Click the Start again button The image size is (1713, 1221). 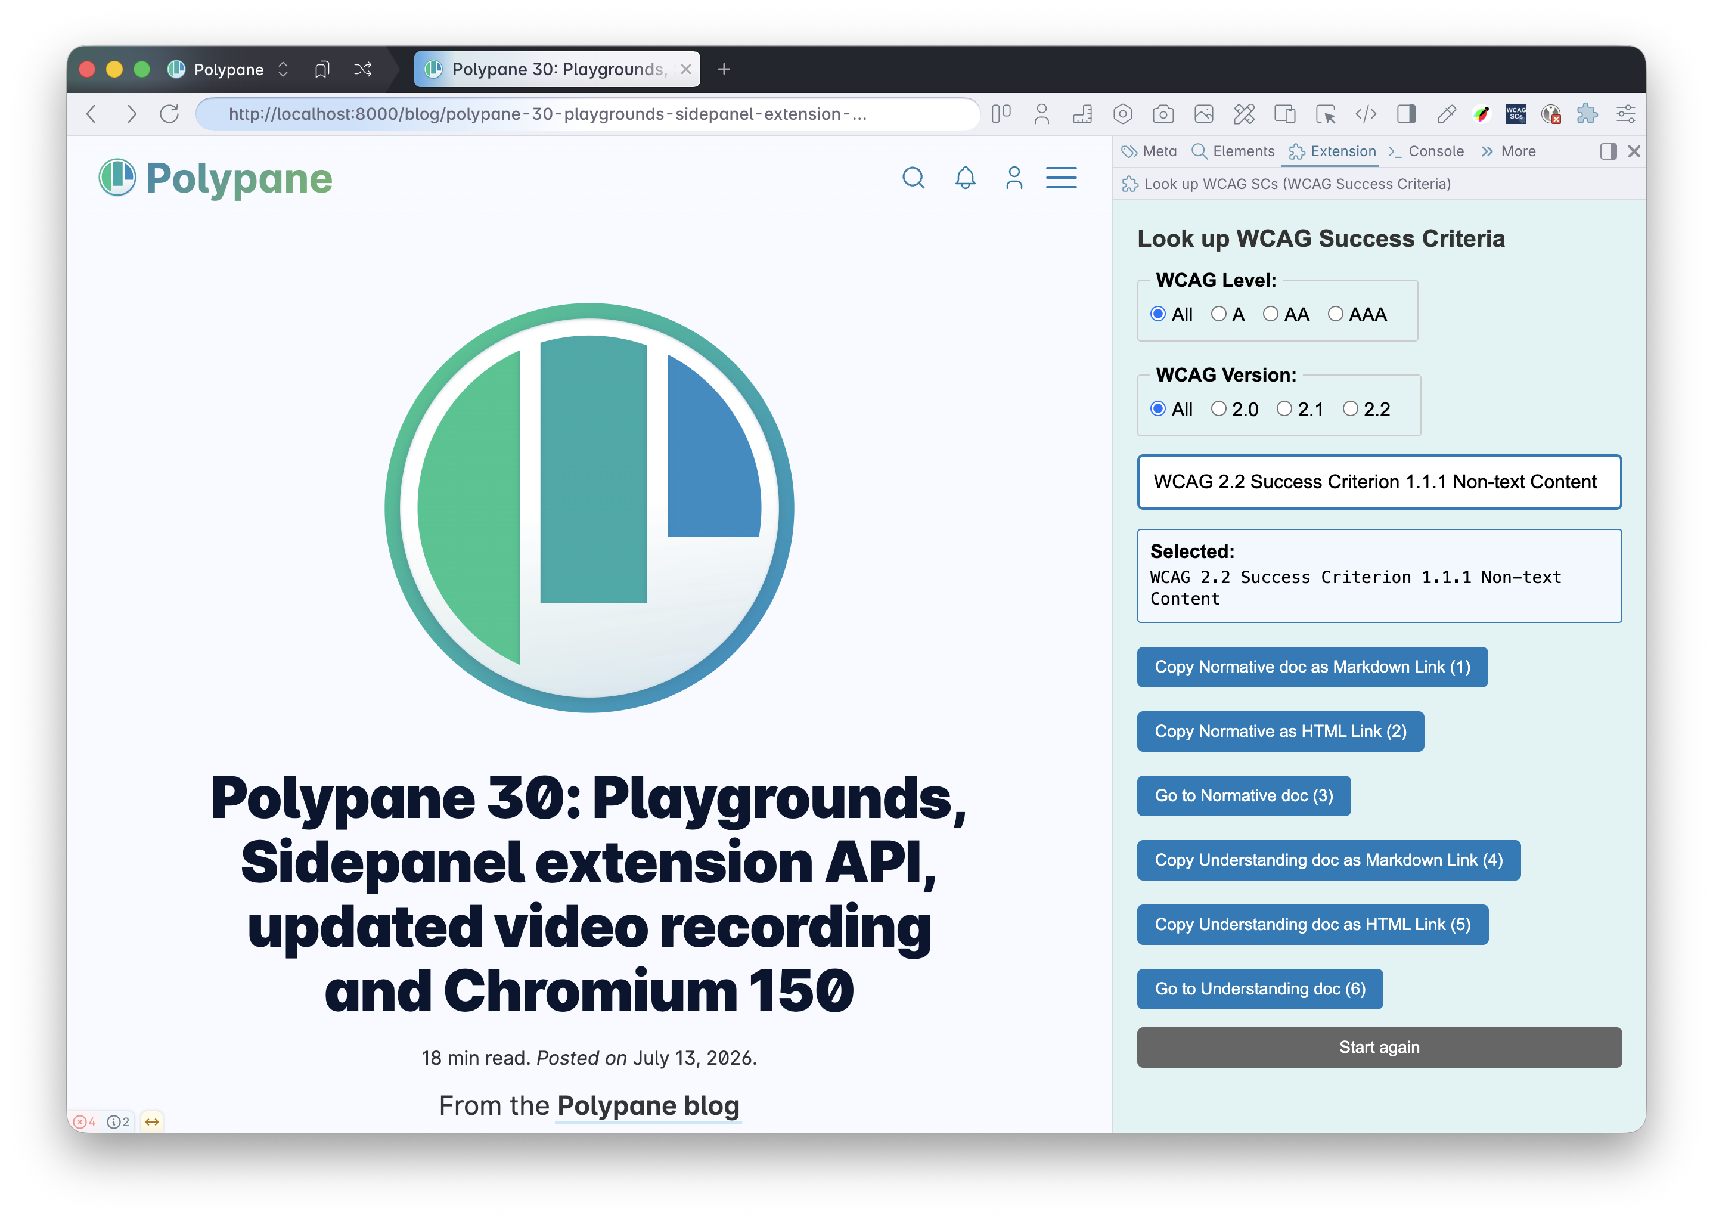[x=1379, y=1048]
